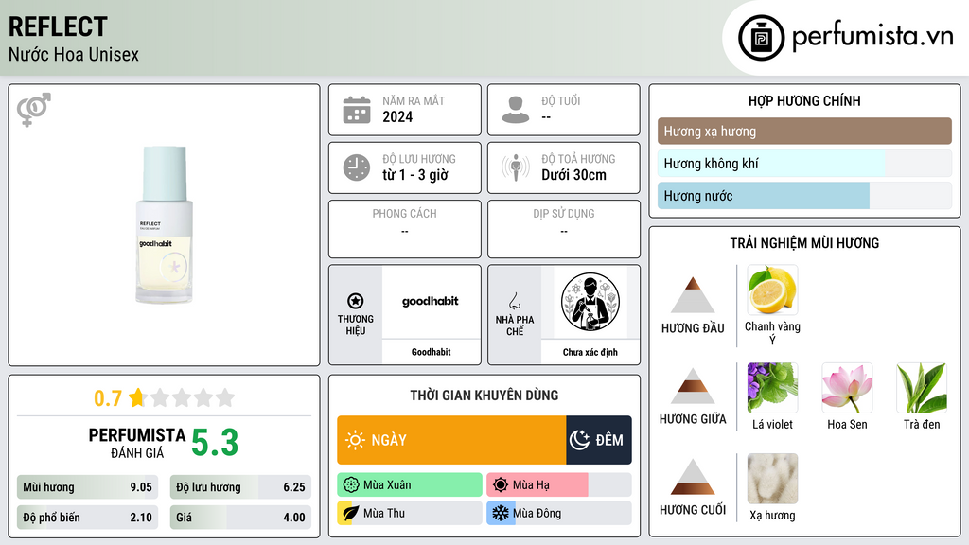
Task: Click the Goodhabit brand name label
Action: 432,352
